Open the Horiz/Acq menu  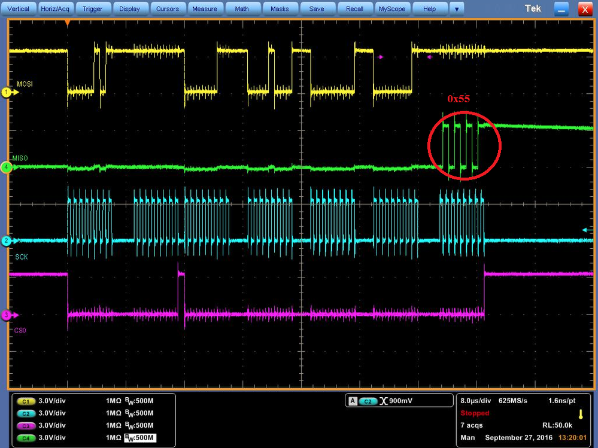[x=55, y=9]
